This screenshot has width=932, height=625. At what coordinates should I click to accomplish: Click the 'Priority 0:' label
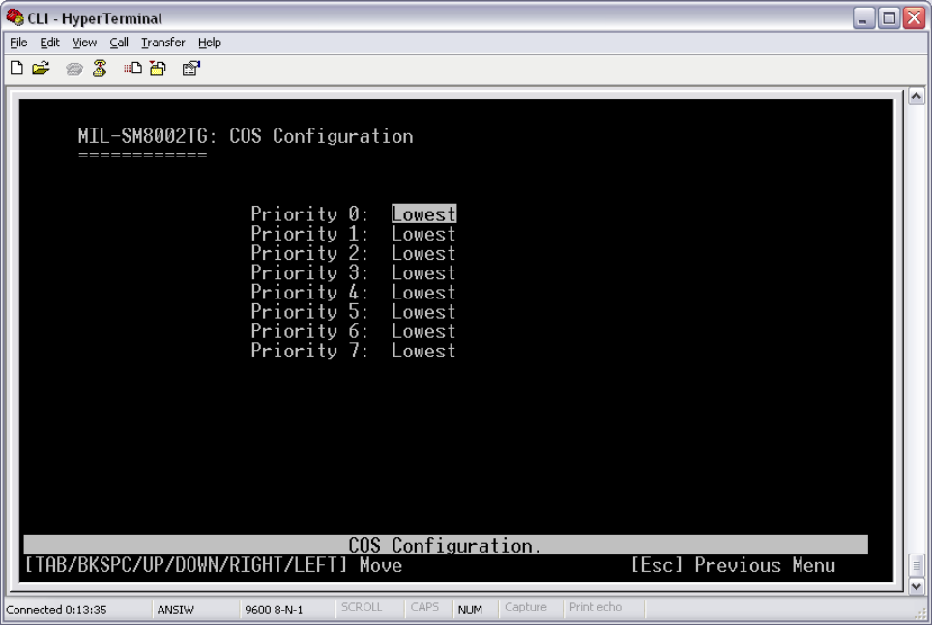(x=309, y=213)
